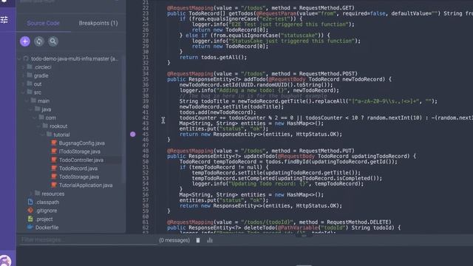The width and height of the screenshot is (473, 266).
Task: Collapse the main folder
Action: (27, 100)
